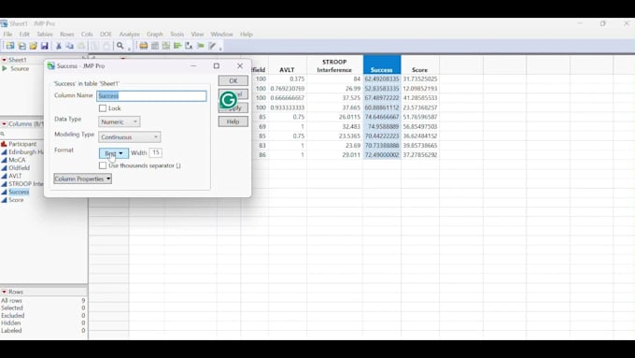The width and height of the screenshot is (635, 358).
Task: Click the Copy toolbar icon
Action: (x=70, y=46)
